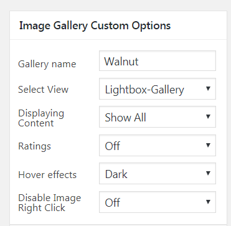231x226 pixels.
Task: Click the Ratings label text
Action: (34, 146)
